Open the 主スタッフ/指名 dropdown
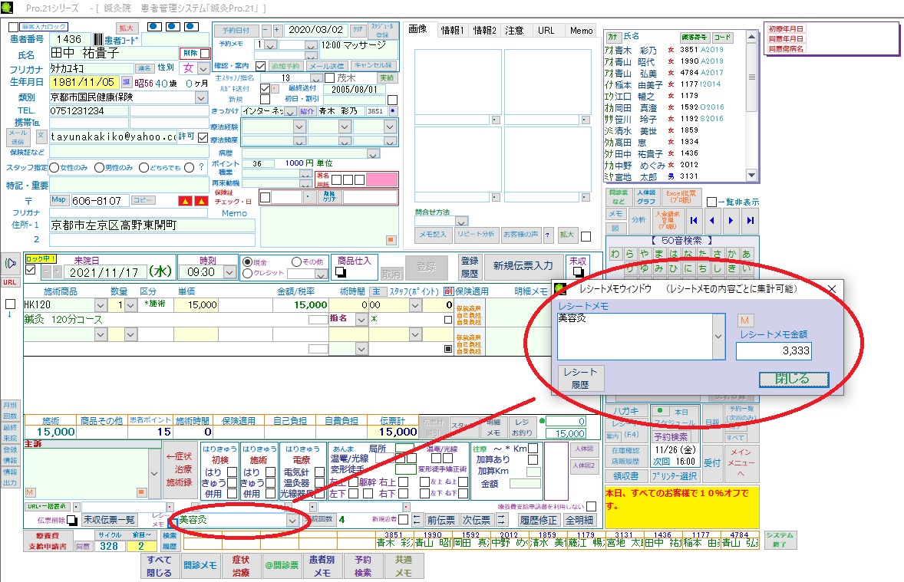 pyautogui.click(x=316, y=77)
